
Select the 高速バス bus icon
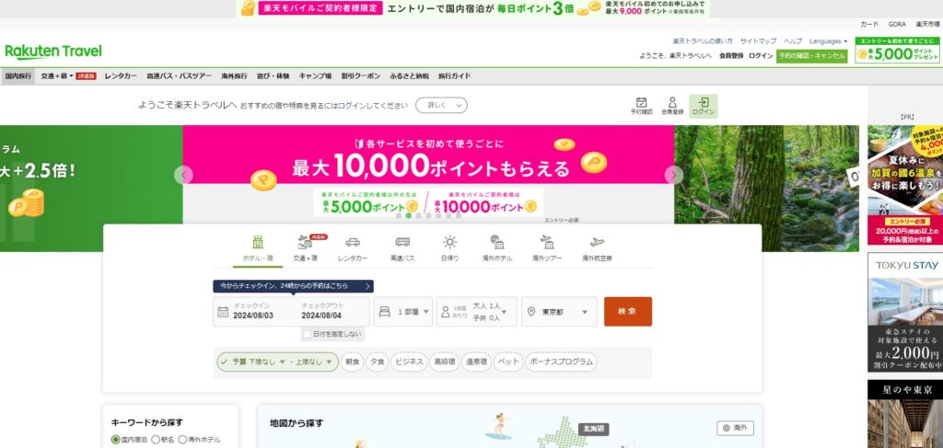coord(402,243)
